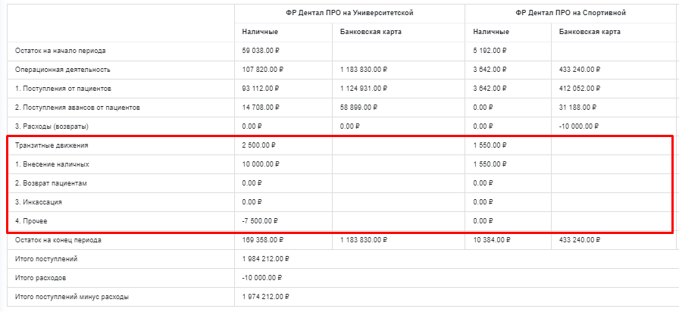
Task: Select the '1. Поступления от пациентов' row label
Action: click(x=63, y=89)
